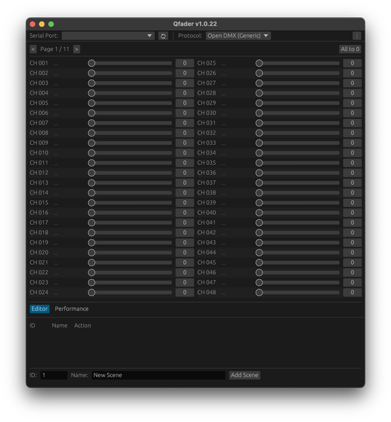Click the CH 030 fader track

pyautogui.click(x=298, y=113)
